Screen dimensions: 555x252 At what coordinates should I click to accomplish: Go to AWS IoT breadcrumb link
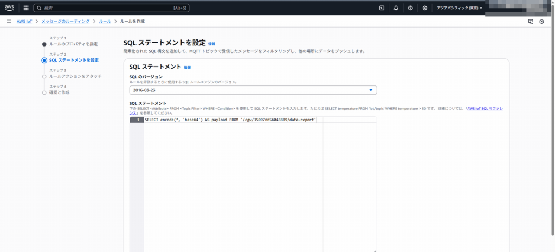click(24, 21)
